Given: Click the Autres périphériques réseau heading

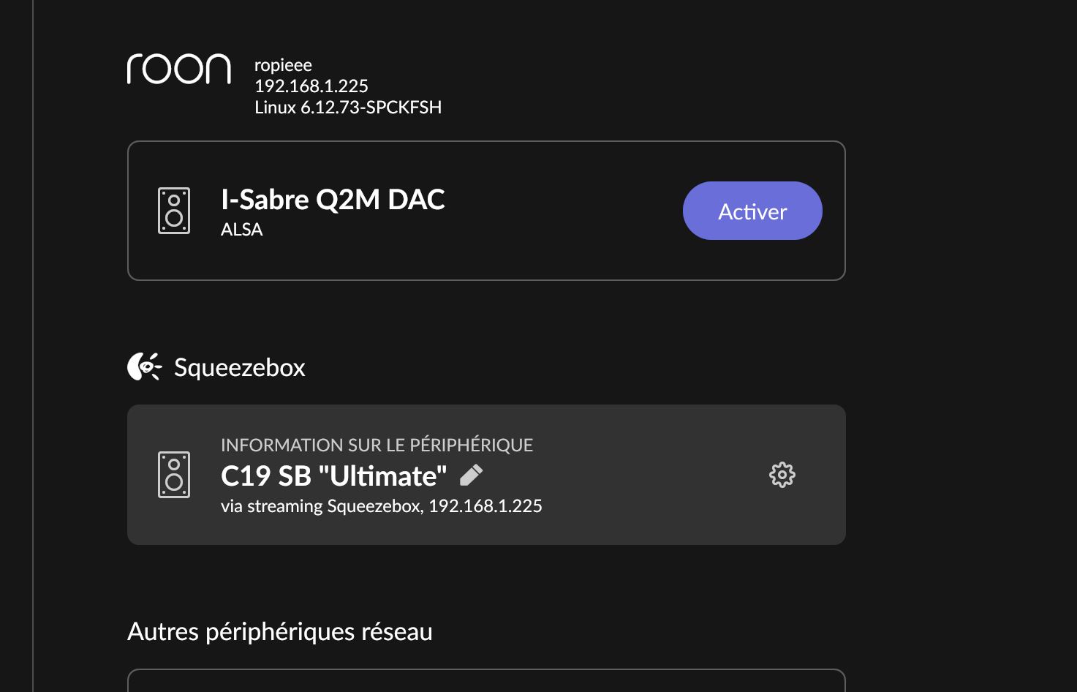Looking at the screenshot, I should coord(279,631).
